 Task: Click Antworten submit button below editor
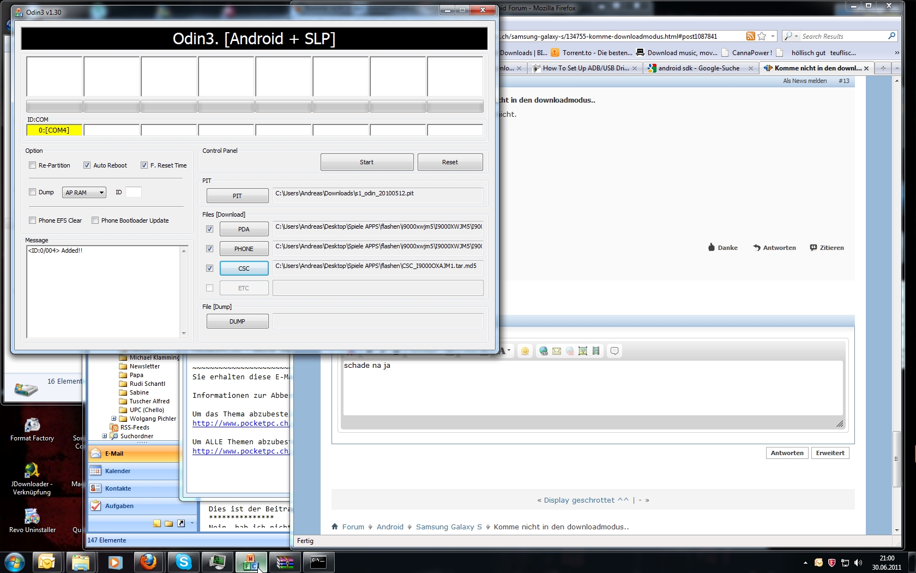[787, 453]
